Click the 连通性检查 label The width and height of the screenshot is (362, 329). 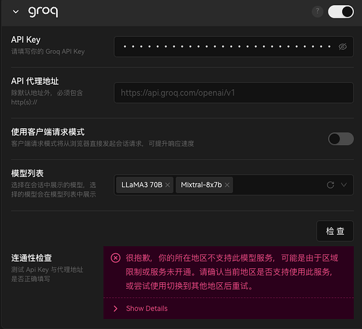click(x=32, y=258)
